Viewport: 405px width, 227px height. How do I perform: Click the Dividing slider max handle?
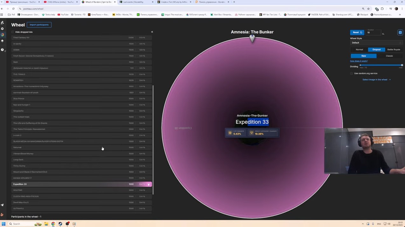pyautogui.click(x=402, y=65)
